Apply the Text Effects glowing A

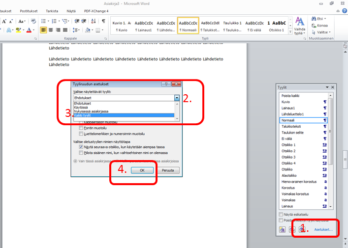[9, 30]
